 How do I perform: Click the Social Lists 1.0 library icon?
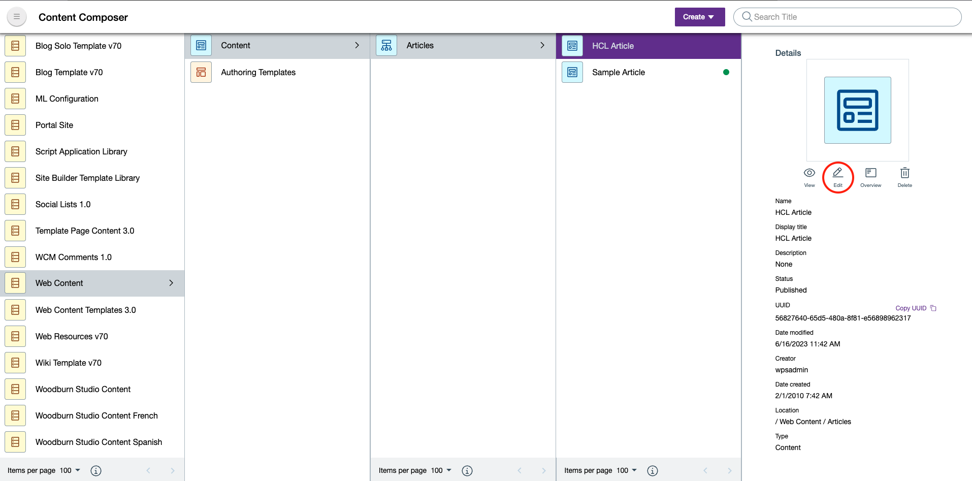pos(15,204)
